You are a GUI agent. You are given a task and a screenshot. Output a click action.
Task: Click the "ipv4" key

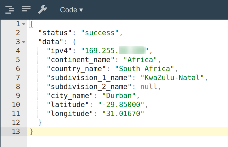click(x=59, y=51)
